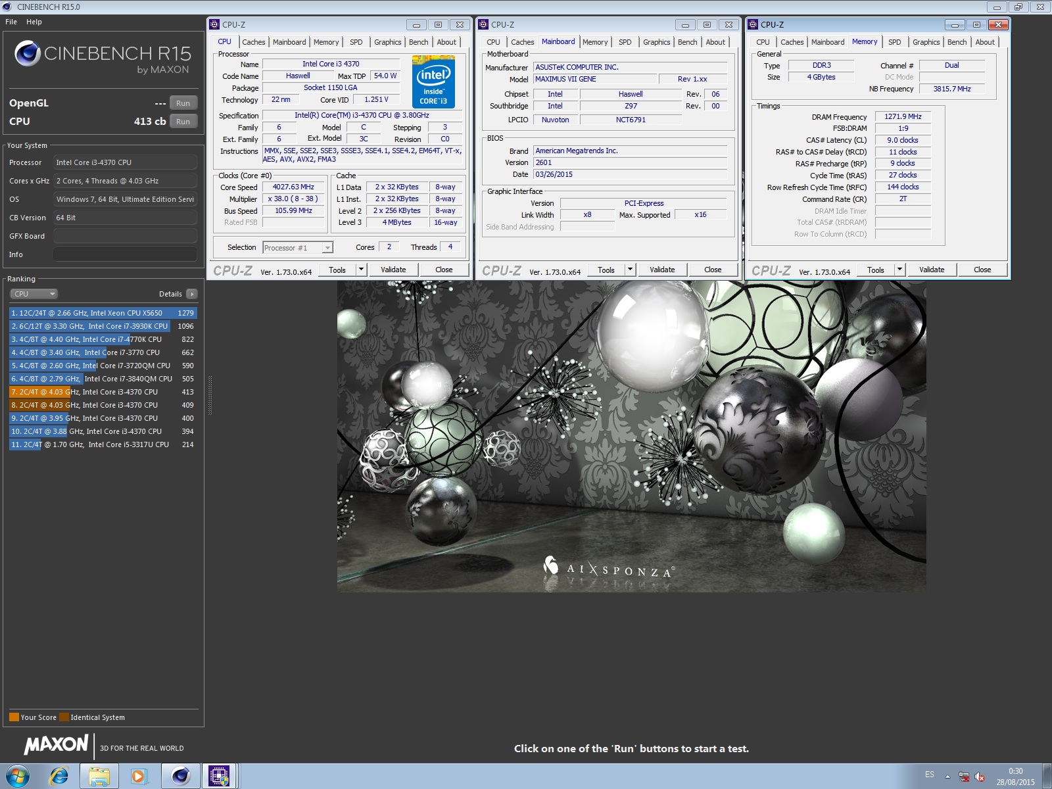Viewport: 1052px width, 789px height.
Task: Select the rendered scene image
Action: pyautogui.click(x=631, y=436)
